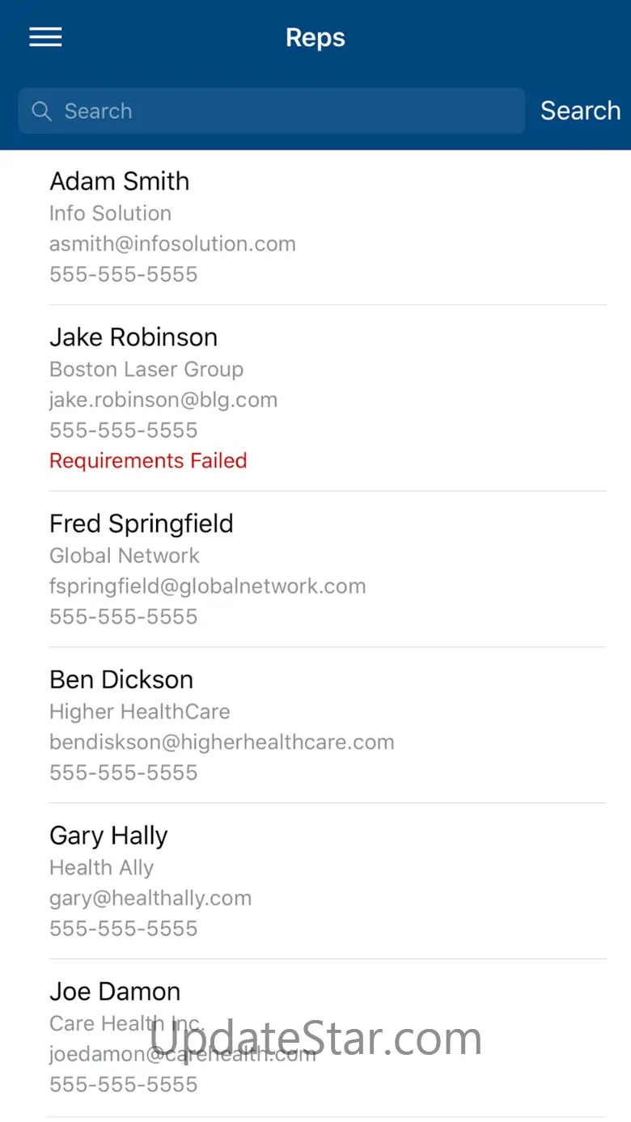The height and width of the screenshot is (1122, 631).
Task: Select Jake Robinson from the list
Action: 133,337
